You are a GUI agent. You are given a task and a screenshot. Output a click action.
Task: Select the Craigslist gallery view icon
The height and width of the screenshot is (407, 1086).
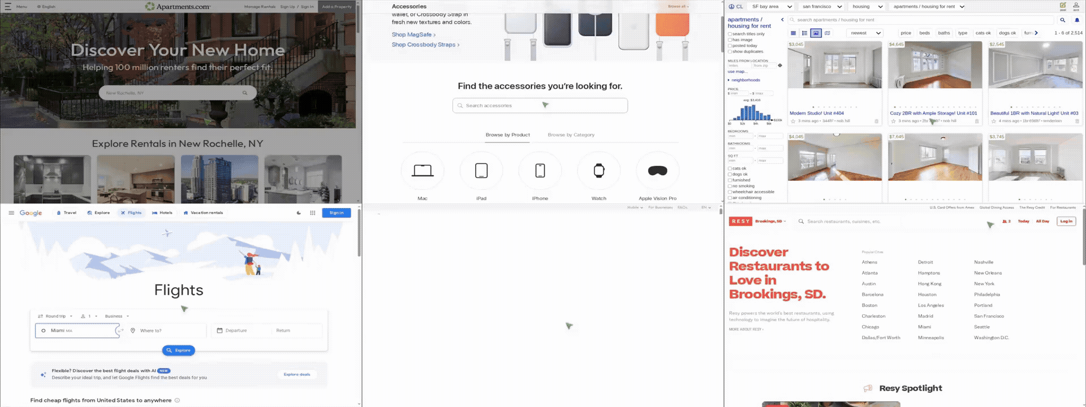[x=816, y=33]
